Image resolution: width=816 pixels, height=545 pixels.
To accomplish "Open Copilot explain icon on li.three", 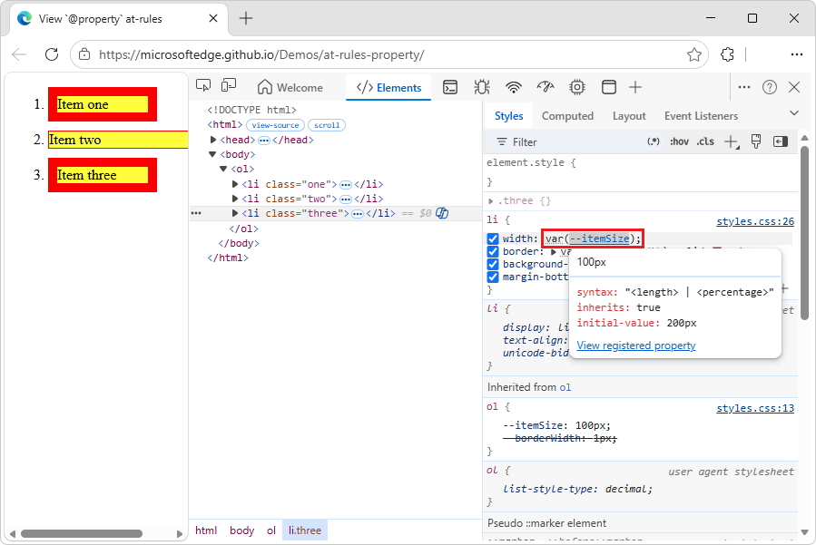I will [x=442, y=213].
